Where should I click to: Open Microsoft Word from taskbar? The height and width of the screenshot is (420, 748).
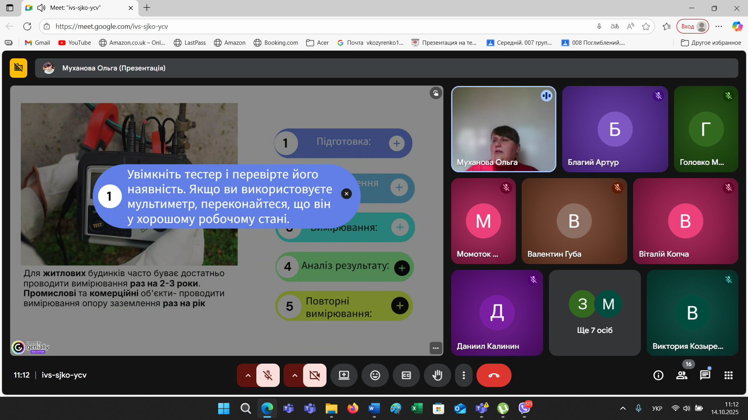click(x=374, y=408)
